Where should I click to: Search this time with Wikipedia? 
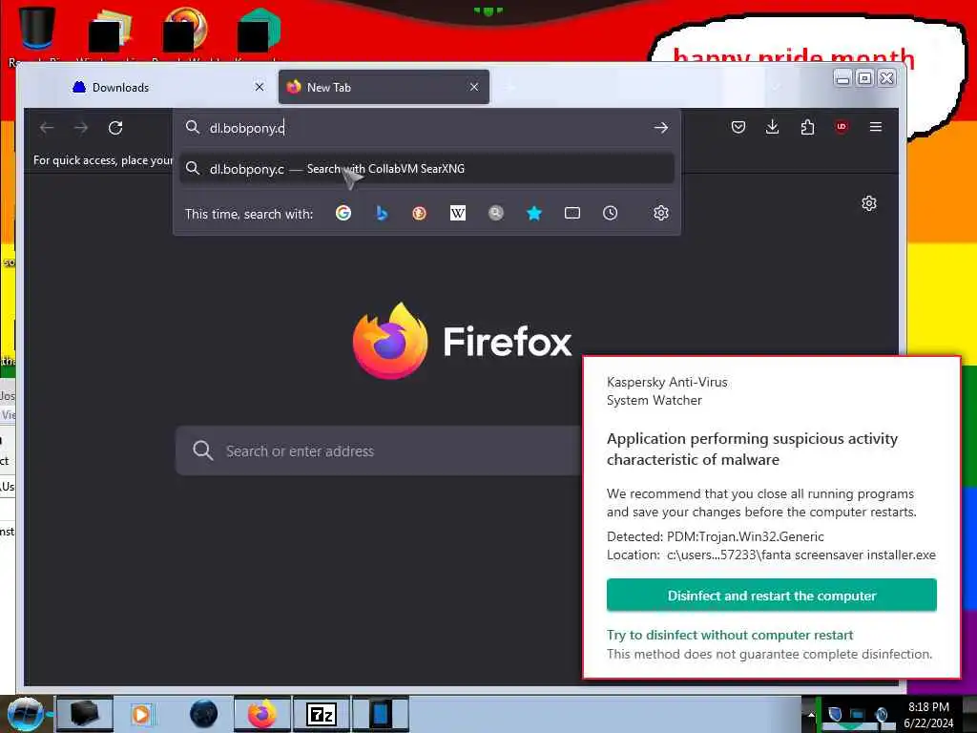(458, 213)
